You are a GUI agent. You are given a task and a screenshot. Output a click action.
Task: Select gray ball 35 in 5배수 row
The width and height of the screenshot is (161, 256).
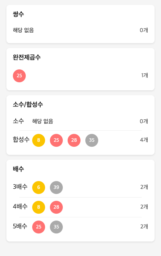tap(56, 227)
